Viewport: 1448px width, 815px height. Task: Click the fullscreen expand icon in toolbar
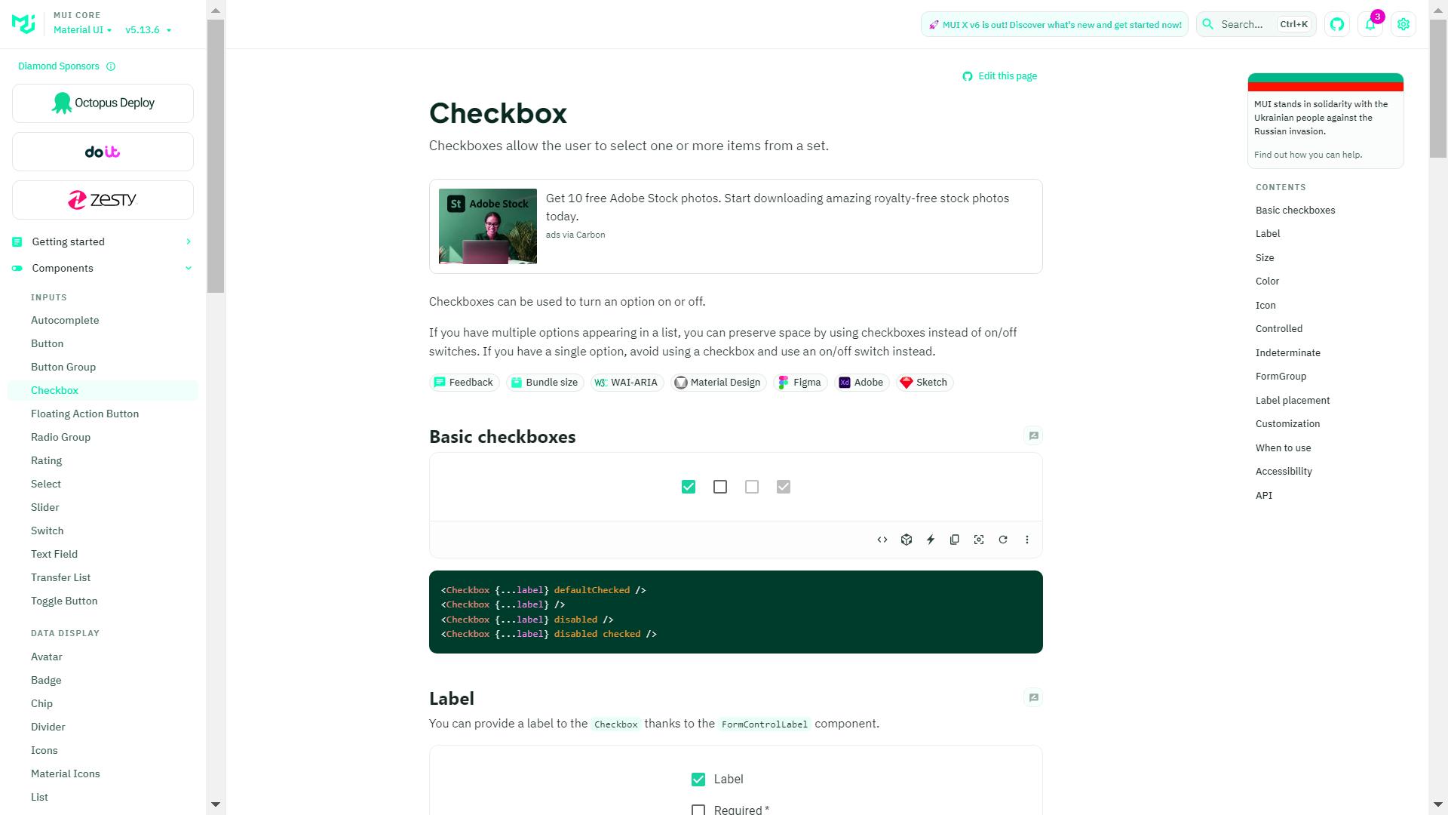pos(980,540)
